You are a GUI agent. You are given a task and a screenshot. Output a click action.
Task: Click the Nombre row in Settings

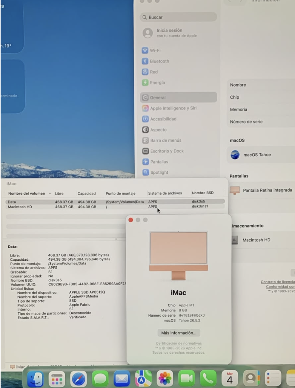(261, 85)
